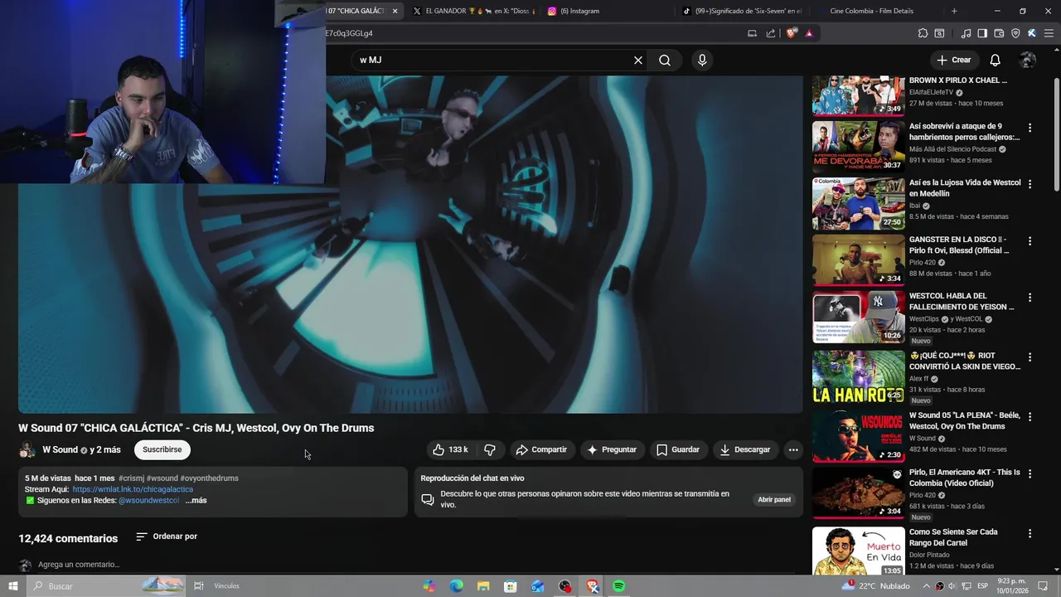The width and height of the screenshot is (1061, 597).
Task: Open options for 'Pirlo, El Americano 4KT' video
Action: [1030, 473]
